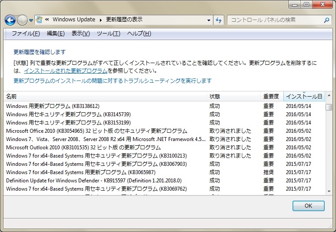Select the KB3100213 security update row
The image size is (336, 232).
click(x=164, y=156)
